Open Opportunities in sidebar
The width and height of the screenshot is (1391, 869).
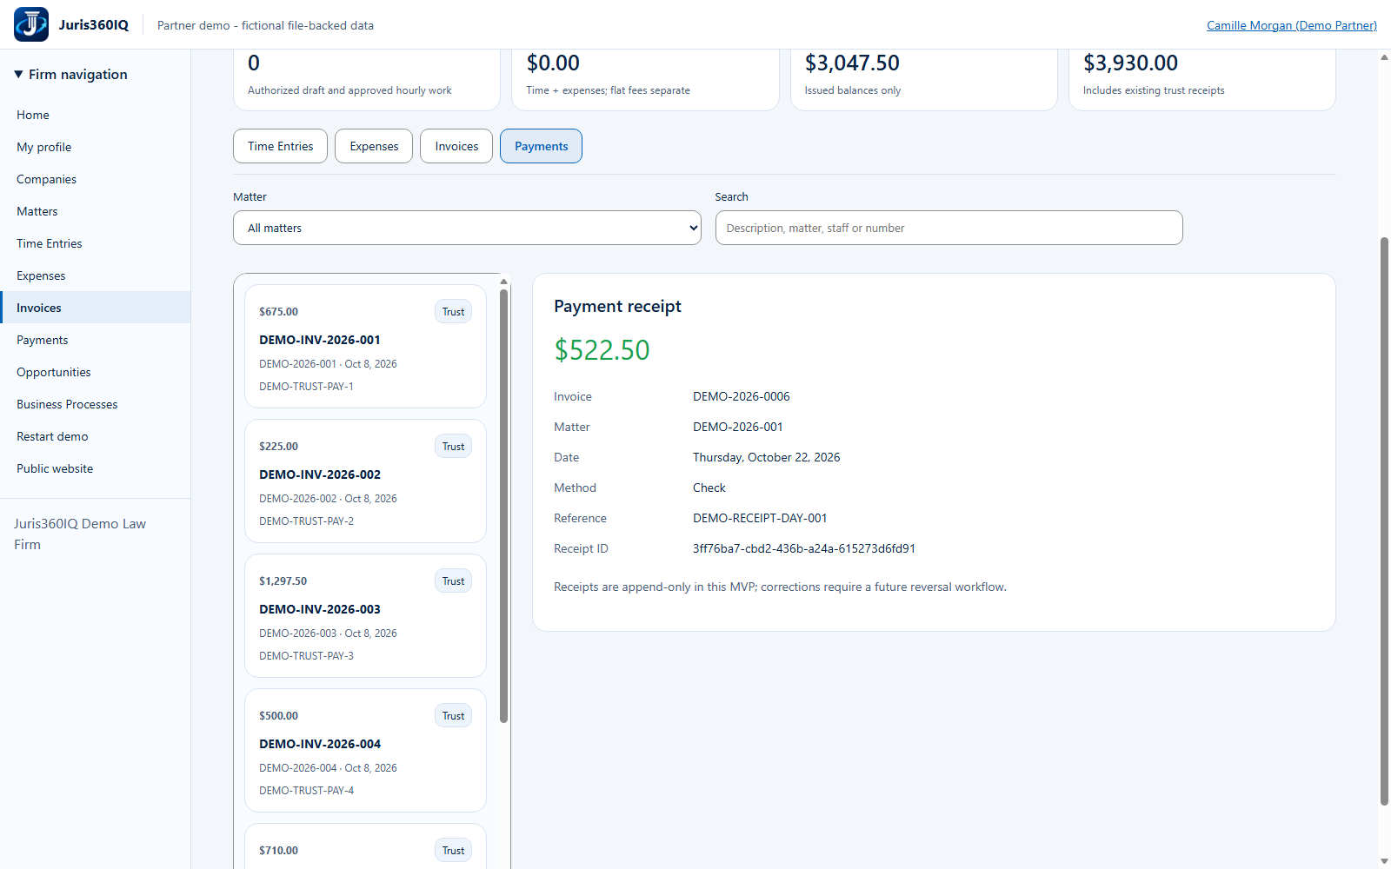[x=96, y=372]
